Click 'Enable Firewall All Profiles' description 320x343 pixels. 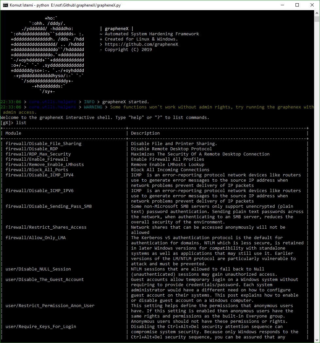[167, 159]
